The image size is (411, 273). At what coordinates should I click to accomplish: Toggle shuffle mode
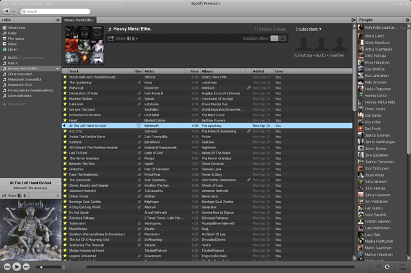tap(378, 267)
